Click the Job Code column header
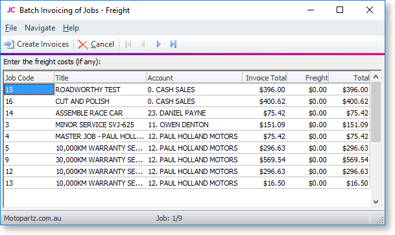Image resolution: width=395 pixels, height=235 pixels. pyautogui.click(x=29, y=78)
